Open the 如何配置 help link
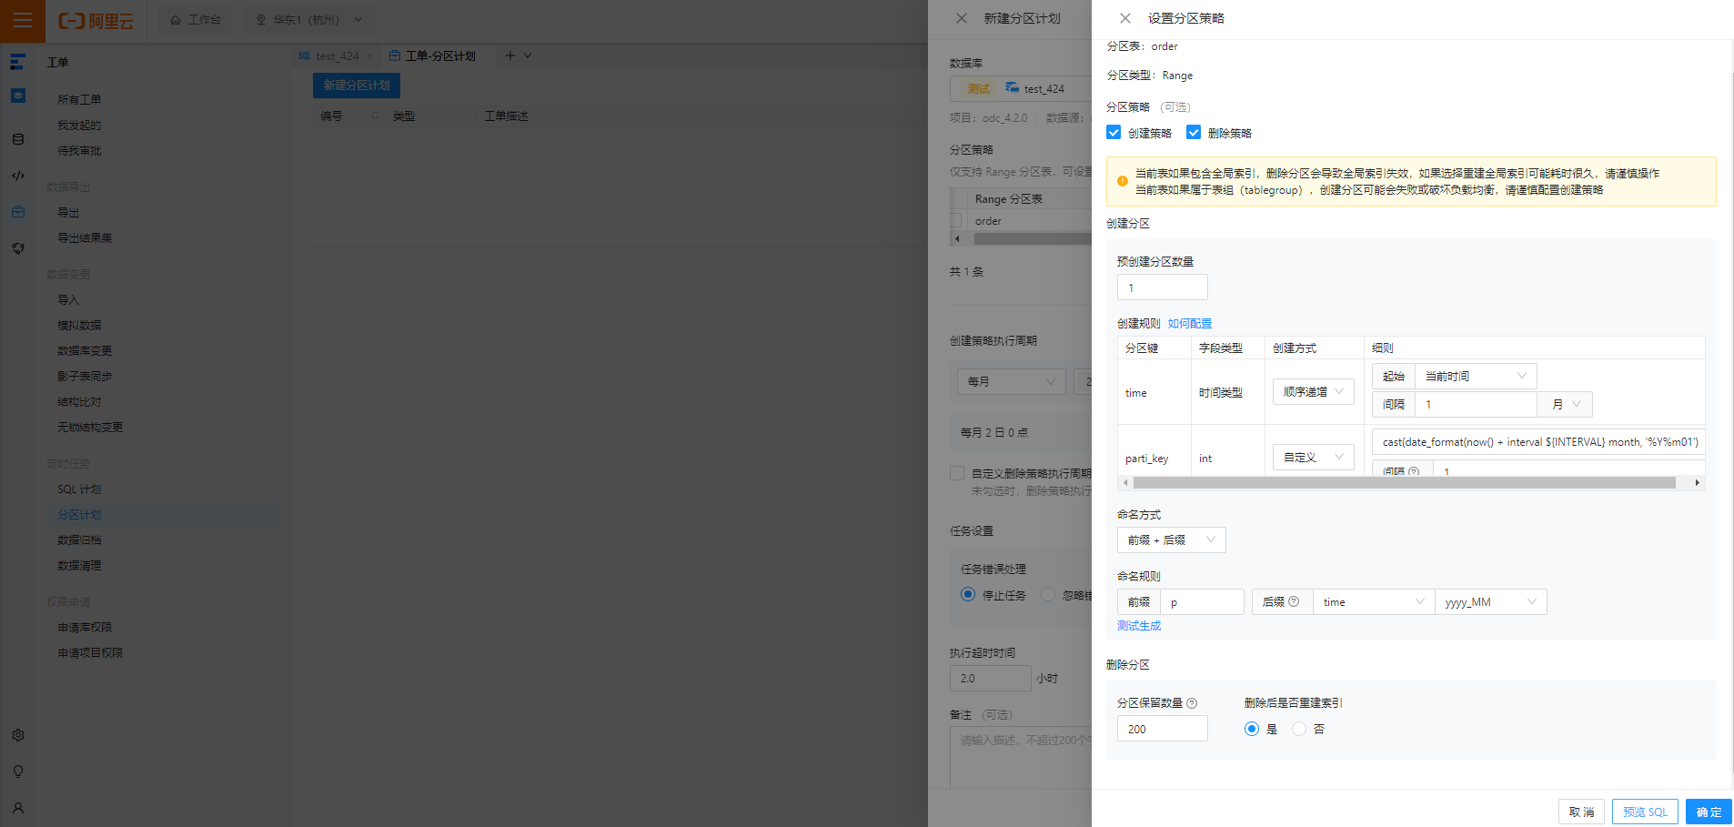The width and height of the screenshot is (1734, 827). coord(1190,324)
